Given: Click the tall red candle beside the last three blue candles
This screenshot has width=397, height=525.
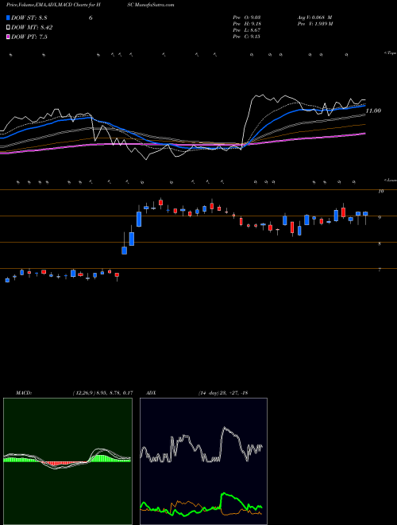Looking at the screenshot, I should click(x=343, y=212).
